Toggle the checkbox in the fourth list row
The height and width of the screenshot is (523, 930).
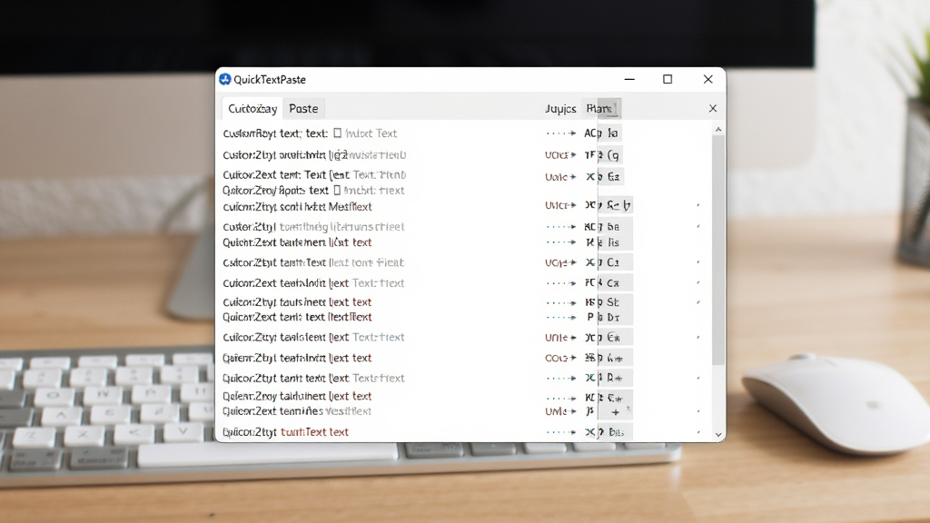click(x=337, y=190)
